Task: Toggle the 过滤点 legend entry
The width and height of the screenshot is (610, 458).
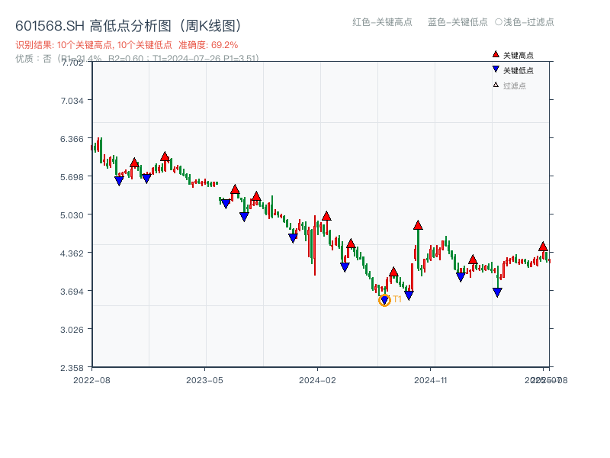Action: coord(514,85)
